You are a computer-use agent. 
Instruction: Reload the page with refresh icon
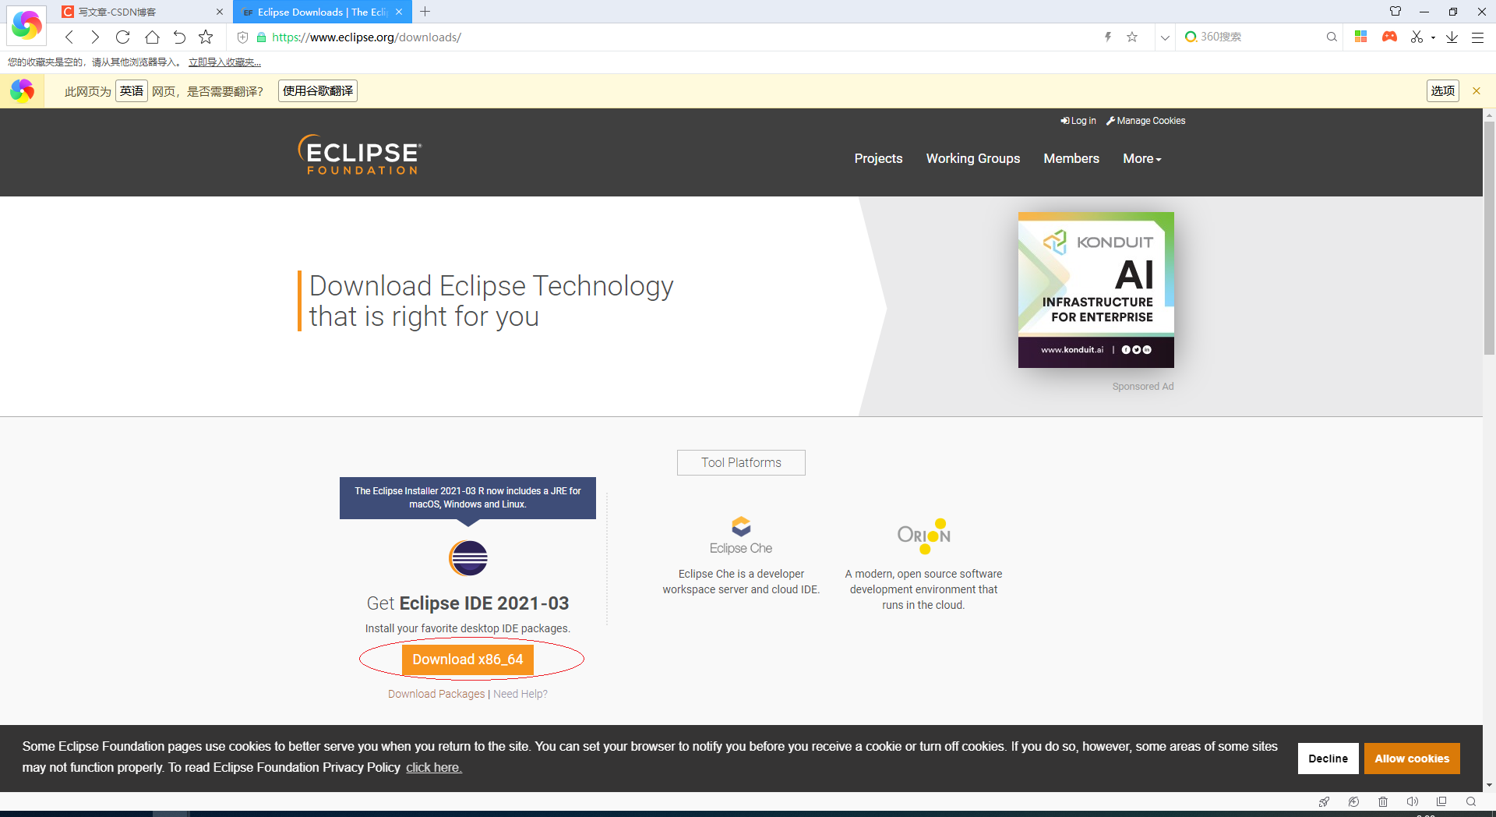point(122,37)
